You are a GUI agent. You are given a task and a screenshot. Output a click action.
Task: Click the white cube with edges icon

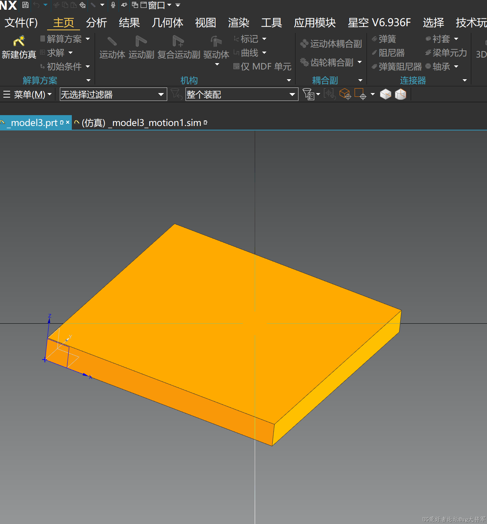pos(401,94)
